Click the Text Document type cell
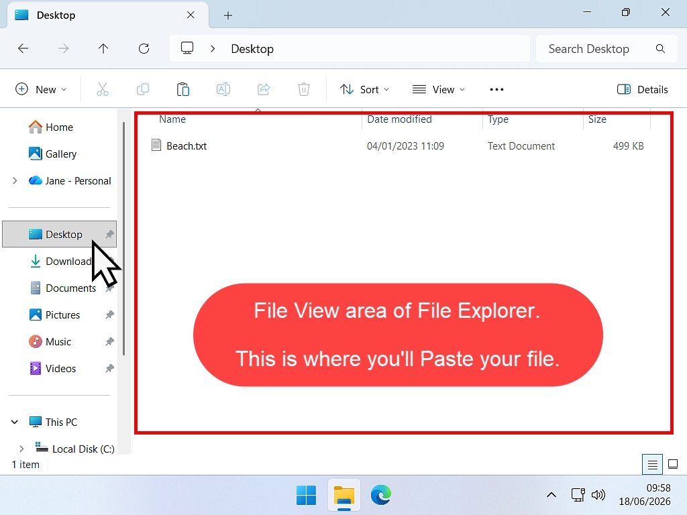 pos(521,146)
